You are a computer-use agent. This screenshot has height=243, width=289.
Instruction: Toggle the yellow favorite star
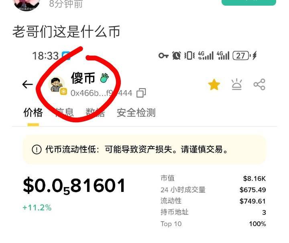(x=214, y=84)
